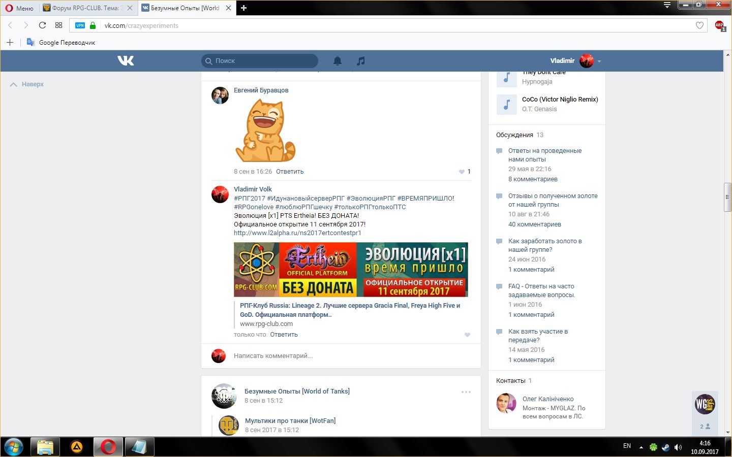
Task: Open Opera tab menu icon at top right
Action: pyautogui.click(x=667, y=5)
